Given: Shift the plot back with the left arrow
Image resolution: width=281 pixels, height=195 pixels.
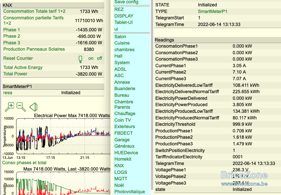Looking at the screenshot, I should [33, 107].
